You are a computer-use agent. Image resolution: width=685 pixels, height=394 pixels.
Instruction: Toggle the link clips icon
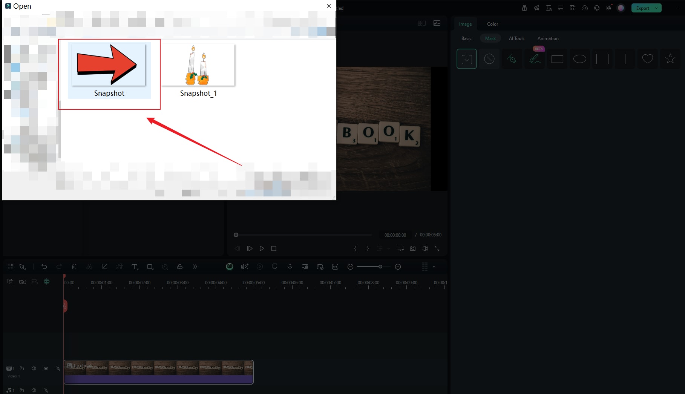(23, 282)
